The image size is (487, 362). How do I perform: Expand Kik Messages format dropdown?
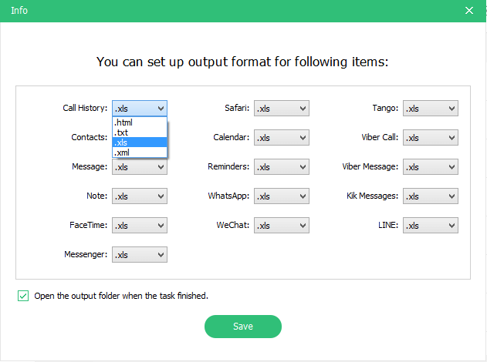point(431,196)
